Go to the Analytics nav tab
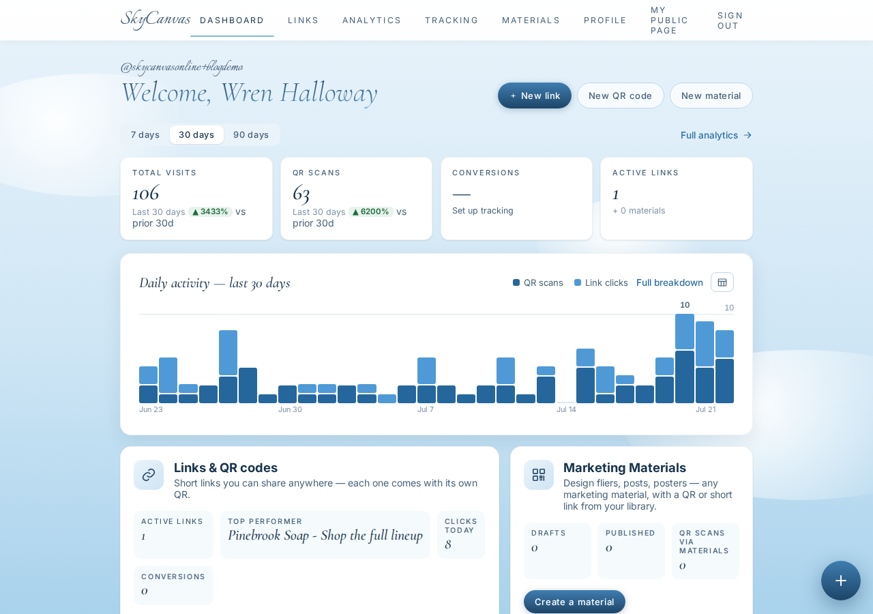Image resolution: width=873 pixels, height=614 pixels. (x=372, y=20)
